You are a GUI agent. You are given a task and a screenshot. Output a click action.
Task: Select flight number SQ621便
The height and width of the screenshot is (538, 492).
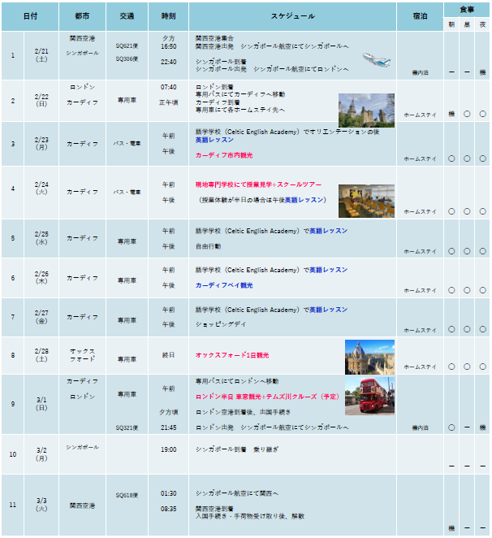tap(127, 46)
